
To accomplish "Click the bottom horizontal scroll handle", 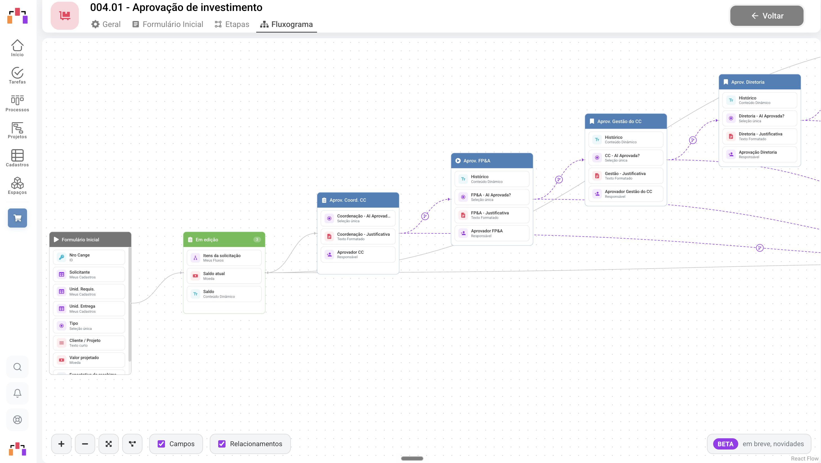I will pyautogui.click(x=412, y=459).
